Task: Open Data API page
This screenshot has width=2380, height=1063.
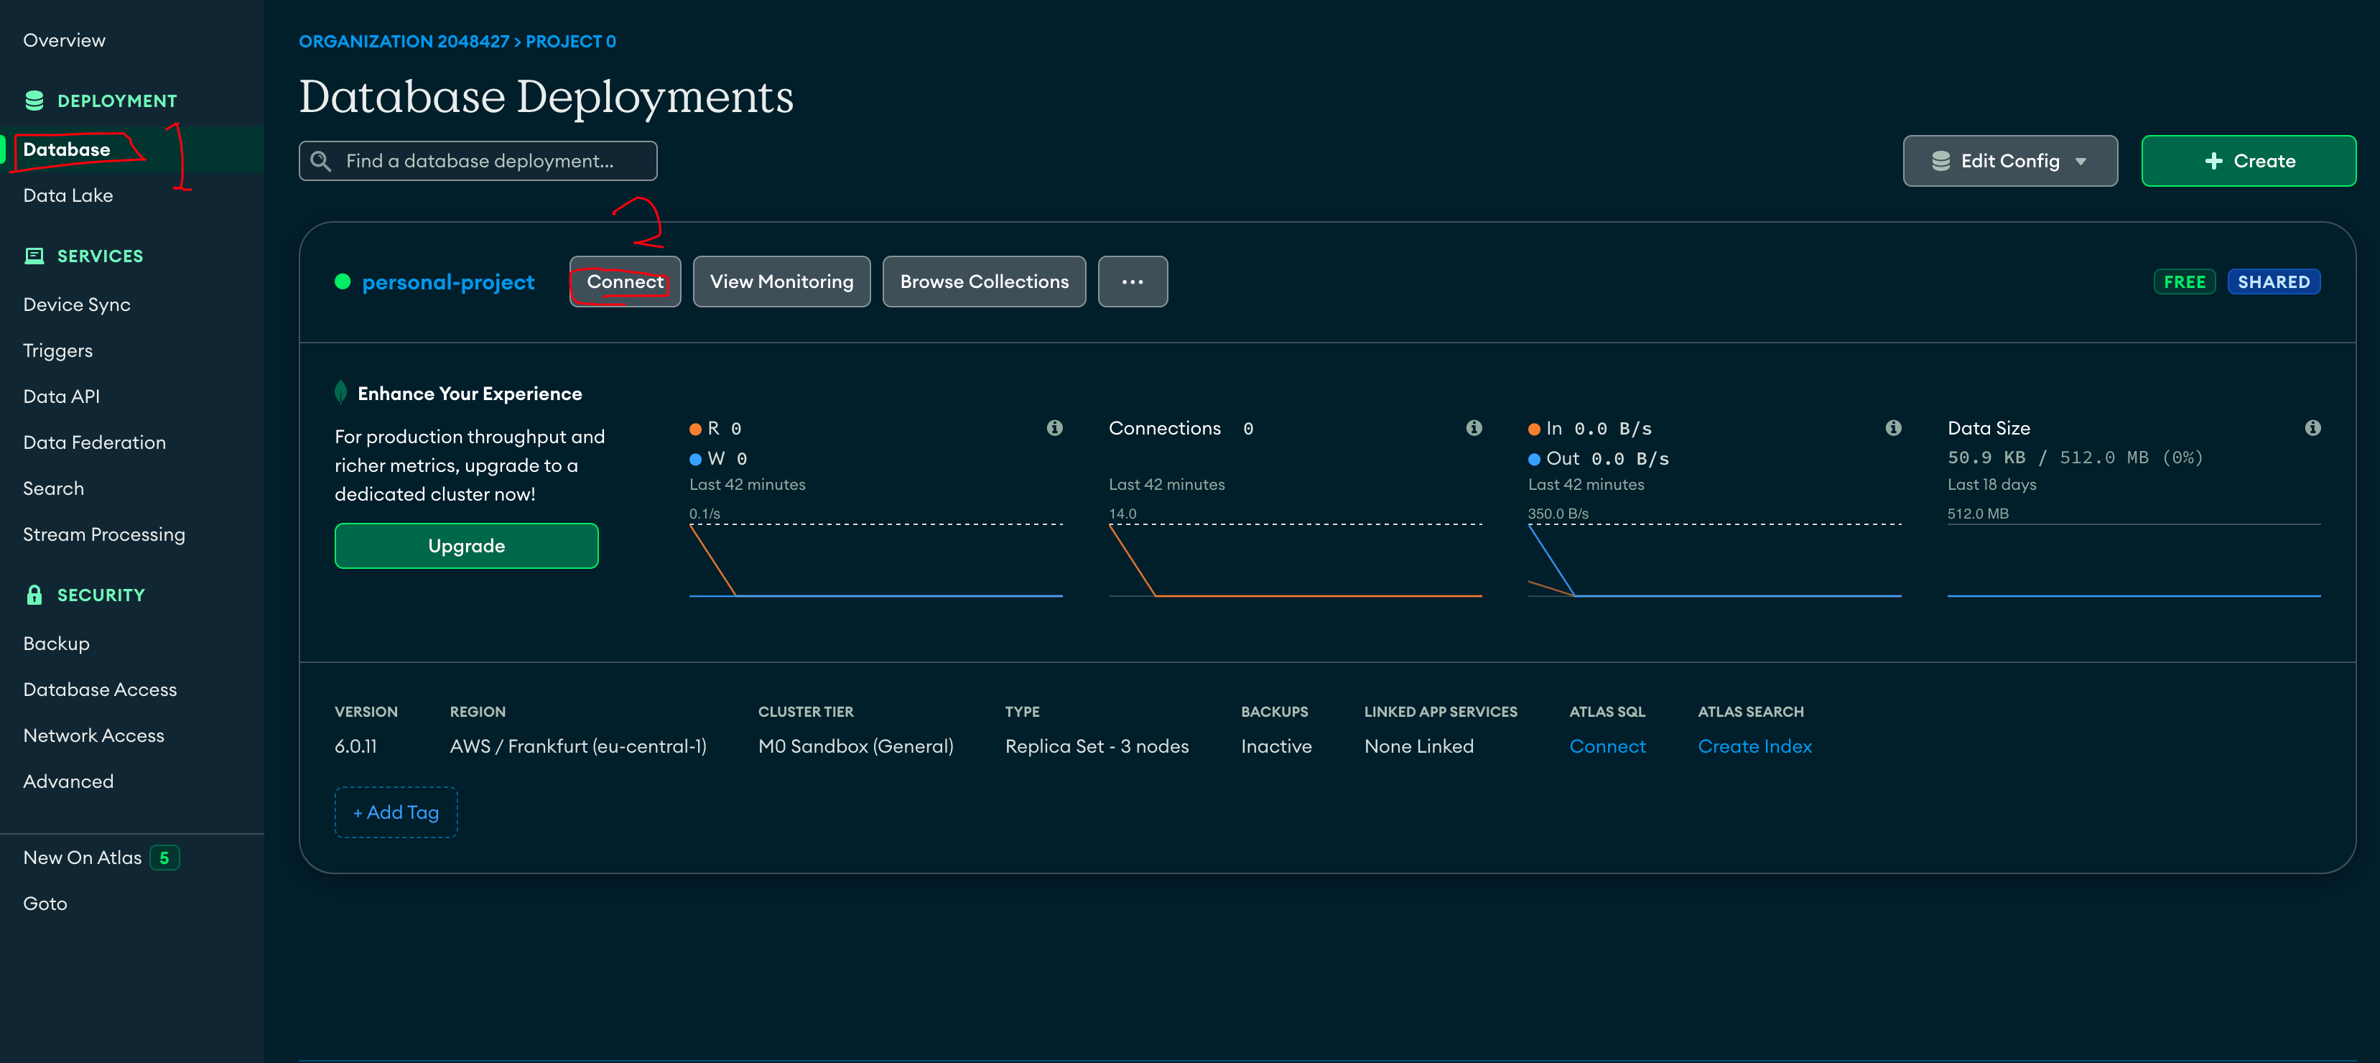Action: pyautogui.click(x=61, y=396)
